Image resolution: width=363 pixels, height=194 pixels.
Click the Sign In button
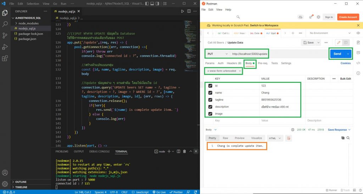click(x=329, y=17)
